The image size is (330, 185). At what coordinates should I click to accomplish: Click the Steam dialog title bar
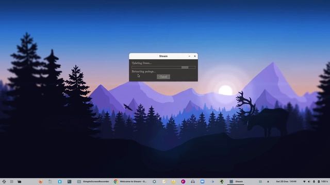163,56
